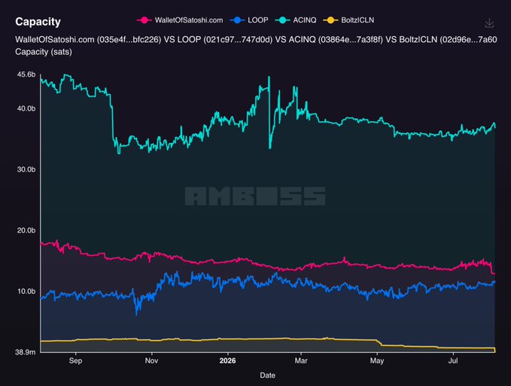This screenshot has width=511, height=386.
Task: Click the Nov x-axis tick label
Action: (x=151, y=361)
